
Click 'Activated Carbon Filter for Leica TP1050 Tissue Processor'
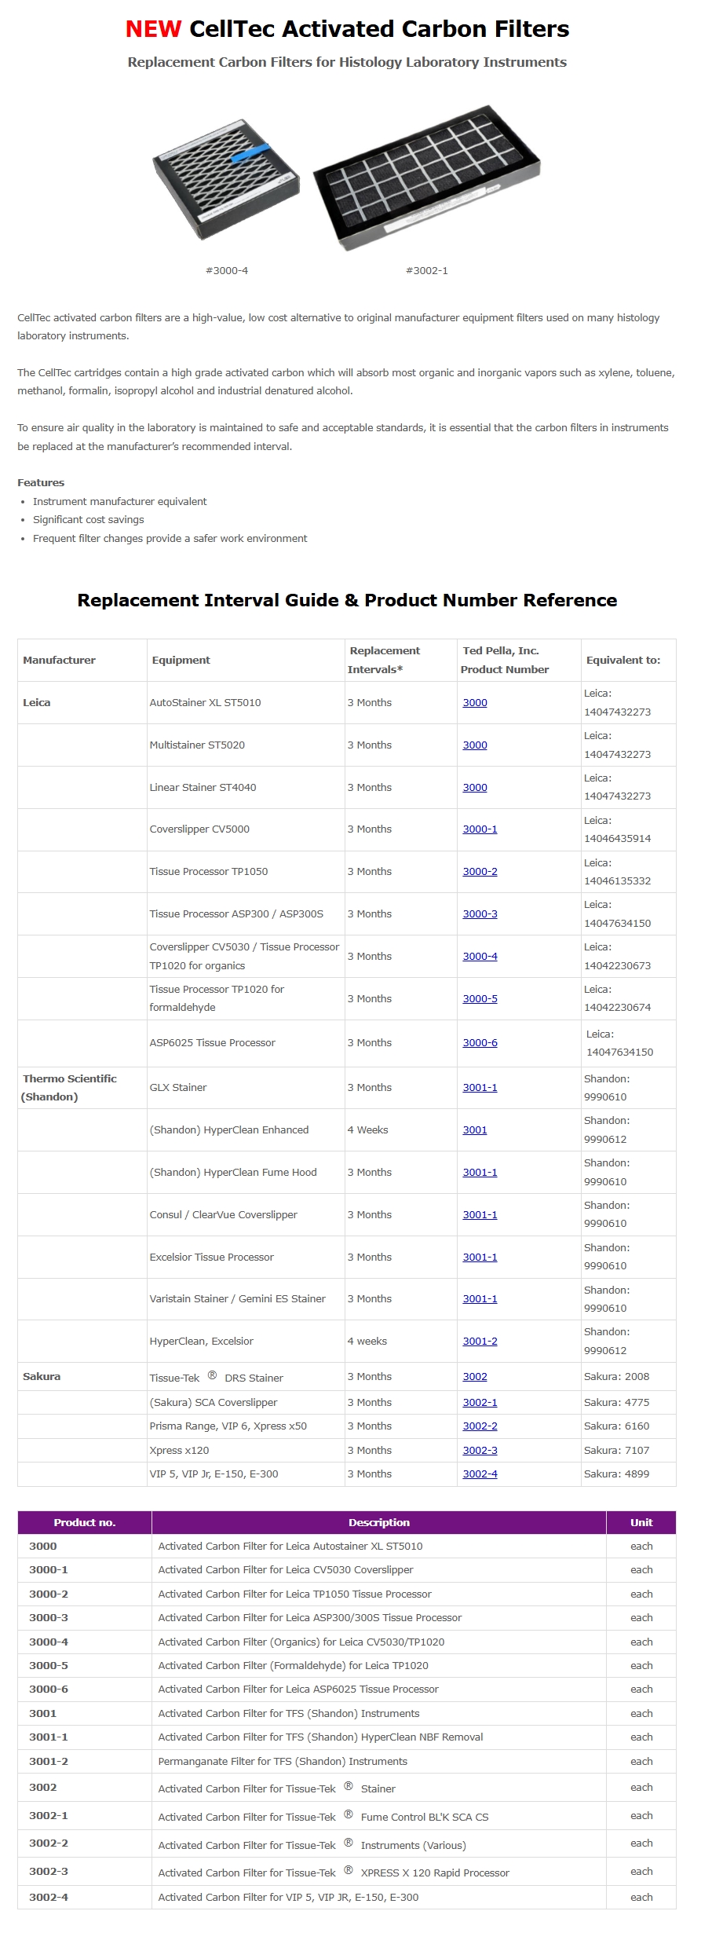(295, 1594)
